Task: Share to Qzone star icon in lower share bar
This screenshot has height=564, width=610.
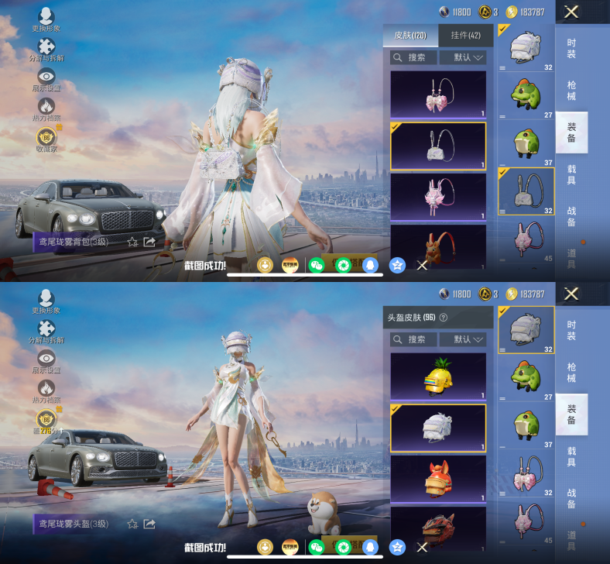Action: point(397,548)
